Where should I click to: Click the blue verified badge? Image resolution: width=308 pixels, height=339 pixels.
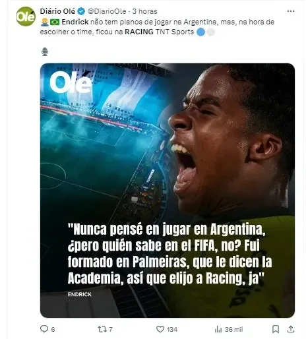coord(81,11)
